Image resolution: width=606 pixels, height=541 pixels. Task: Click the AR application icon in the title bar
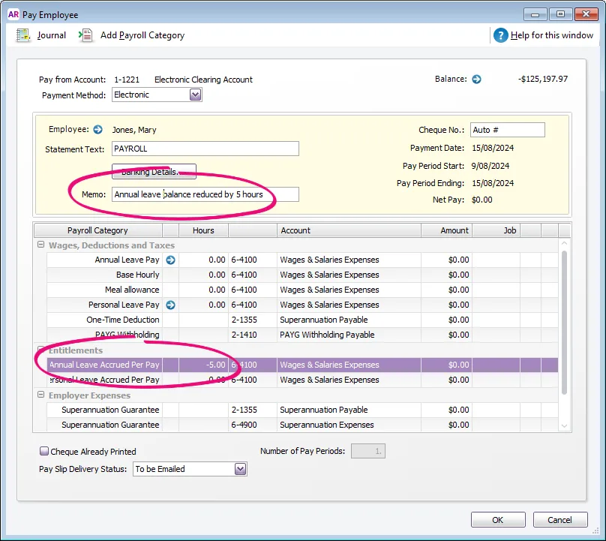[13, 14]
